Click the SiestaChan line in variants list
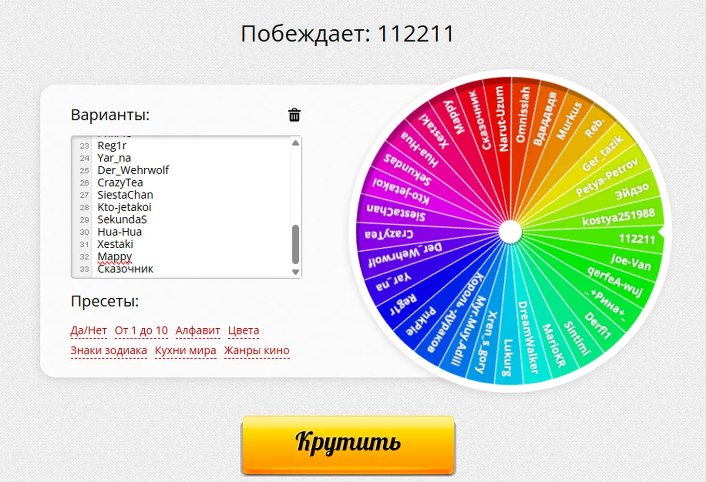This screenshot has height=482, width=706. pyautogui.click(x=125, y=195)
